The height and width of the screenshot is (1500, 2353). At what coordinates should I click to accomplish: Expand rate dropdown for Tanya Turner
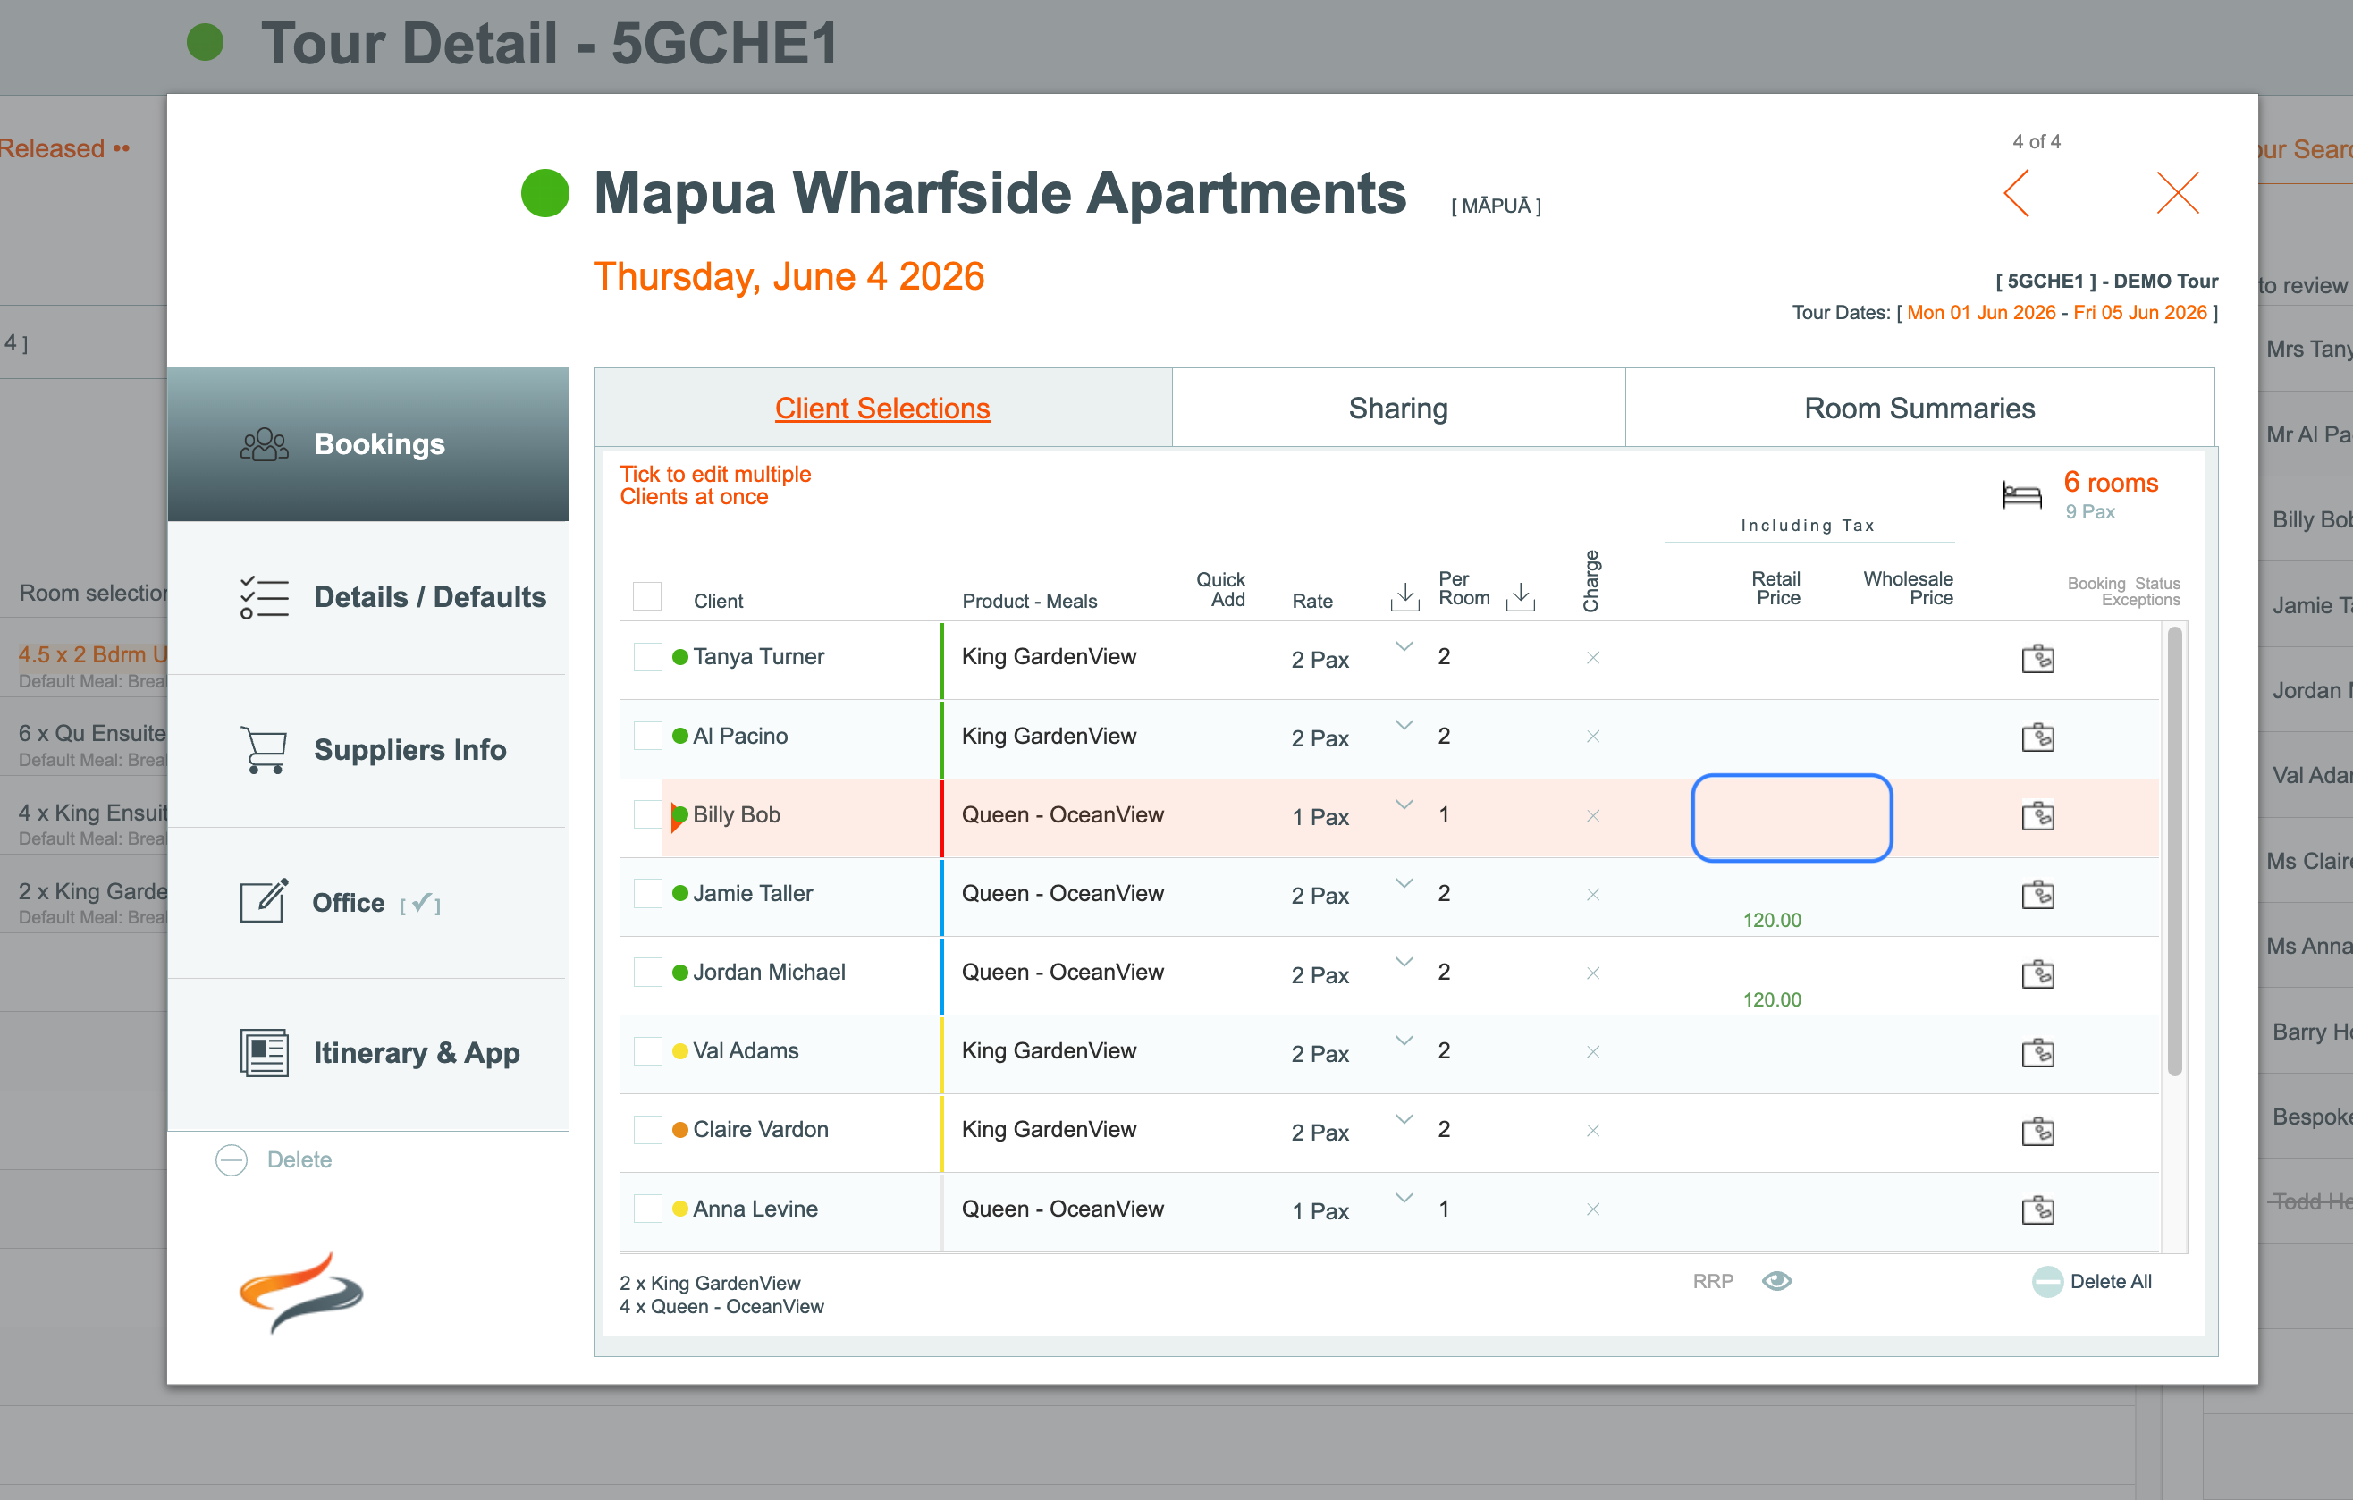coord(1404,647)
